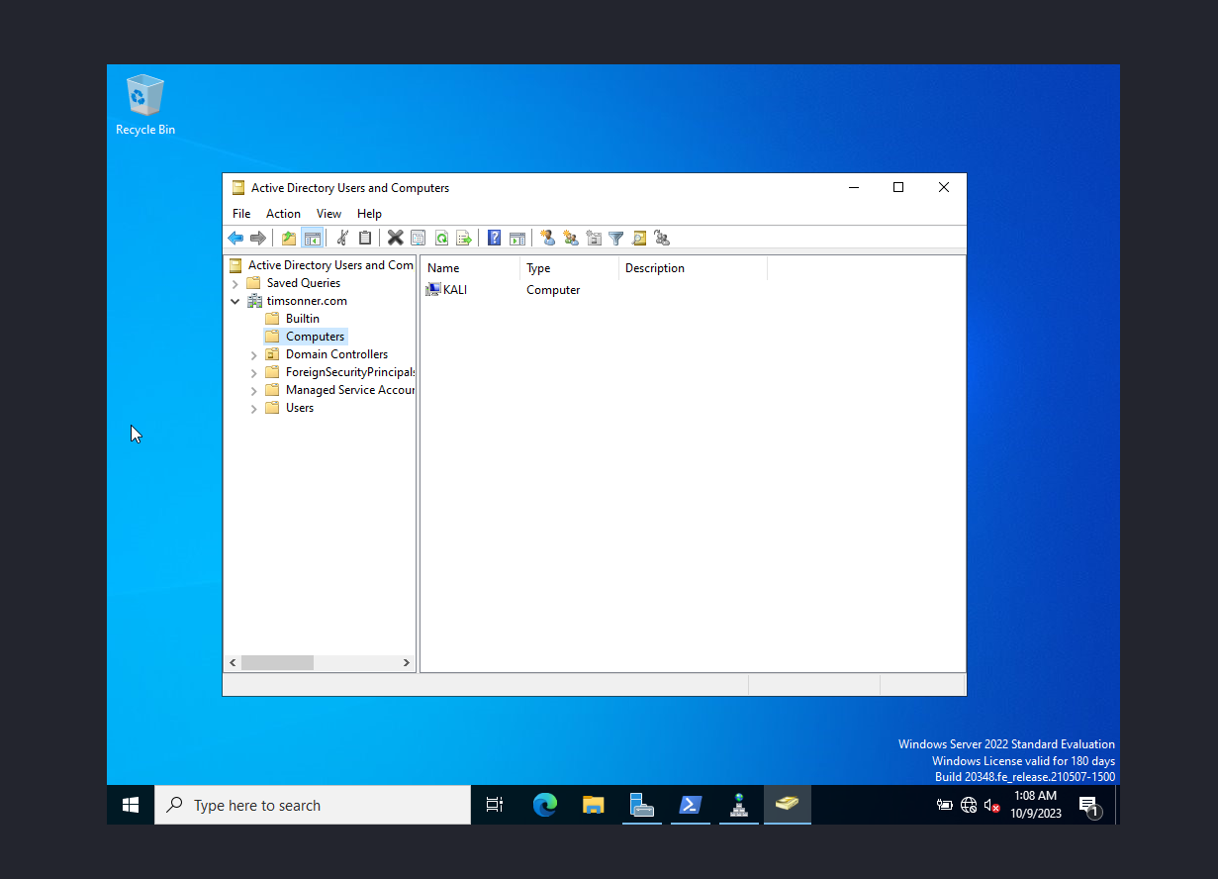This screenshot has width=1218, height=879.
Task: Open the File menu
Action: [241, 214]
